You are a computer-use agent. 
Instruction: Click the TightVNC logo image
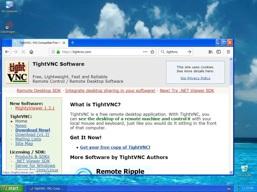[x=17, y=72]
